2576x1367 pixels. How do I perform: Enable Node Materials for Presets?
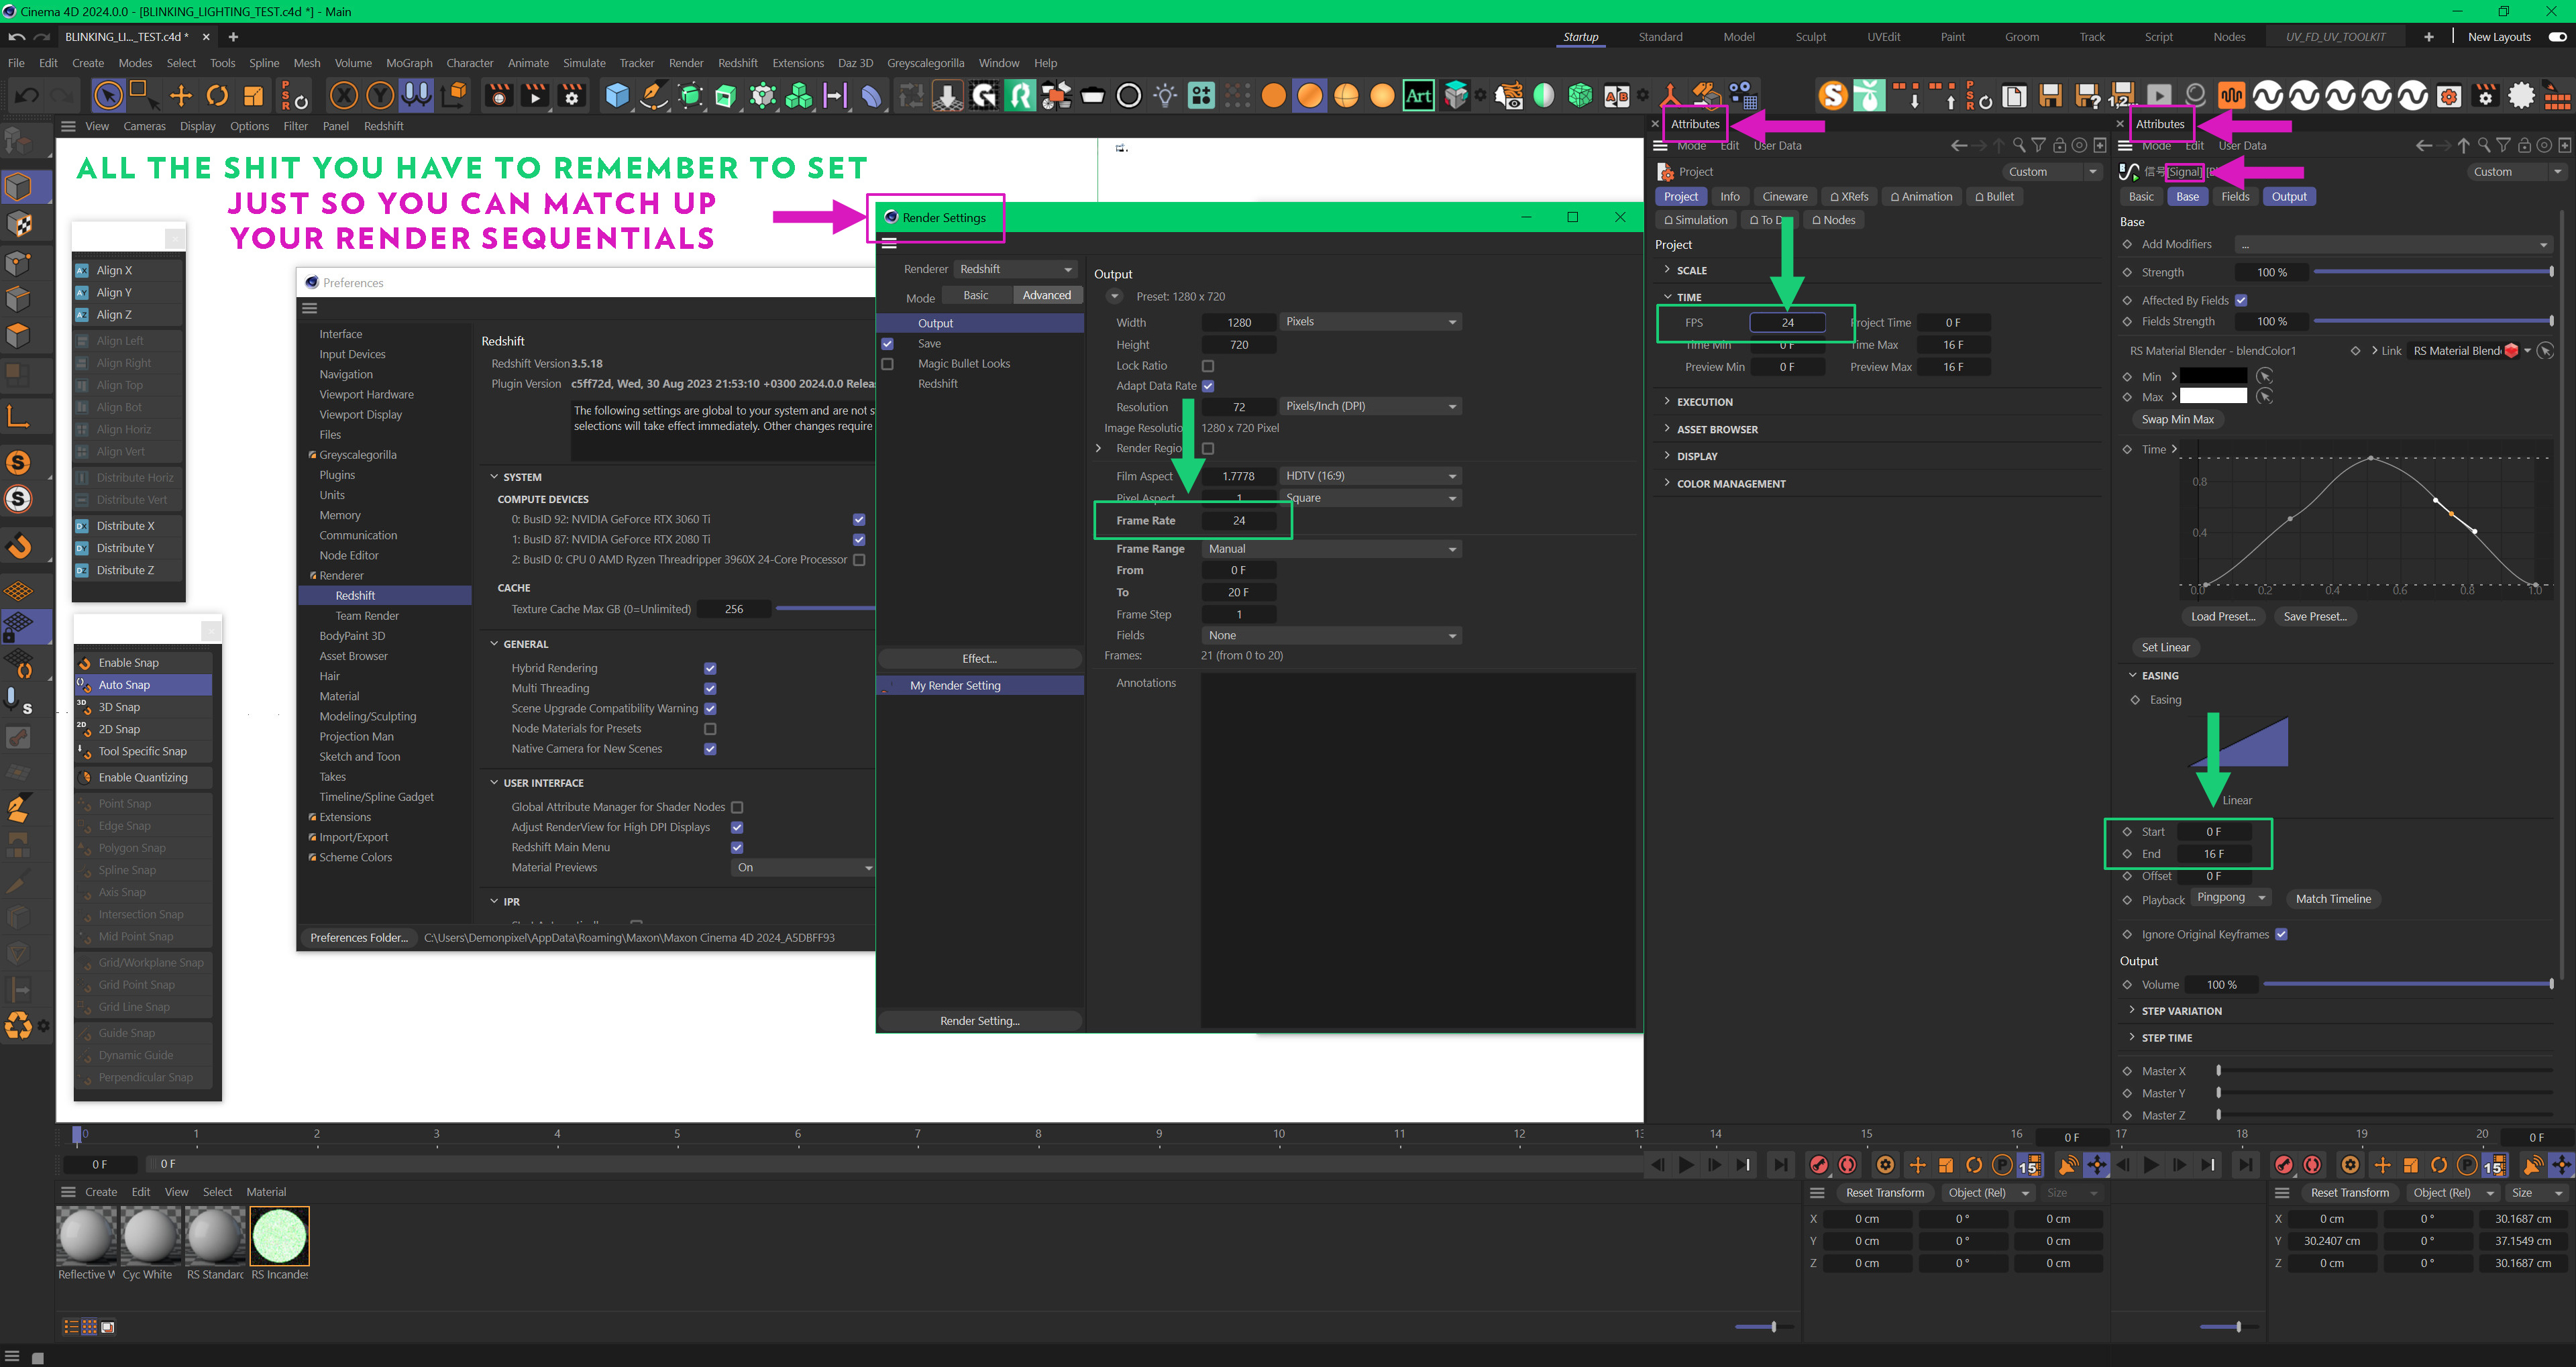click(x=710, y=729)
